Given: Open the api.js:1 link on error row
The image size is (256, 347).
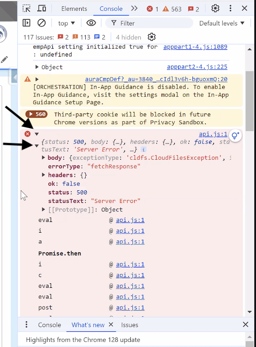Looking at the screenshot, I should pyautogui.click(x=213, y=134).
